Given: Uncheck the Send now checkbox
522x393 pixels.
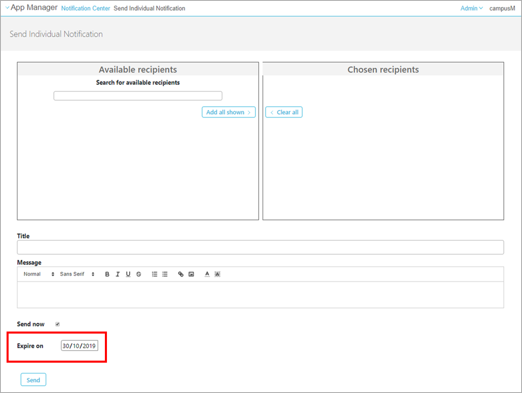Looking at the screenshot, I should tap(57, 324).
